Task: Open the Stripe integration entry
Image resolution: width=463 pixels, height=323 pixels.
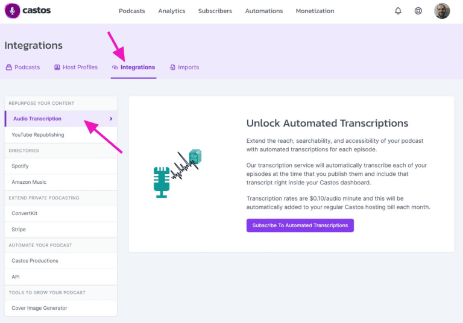Action: (61, 230)
